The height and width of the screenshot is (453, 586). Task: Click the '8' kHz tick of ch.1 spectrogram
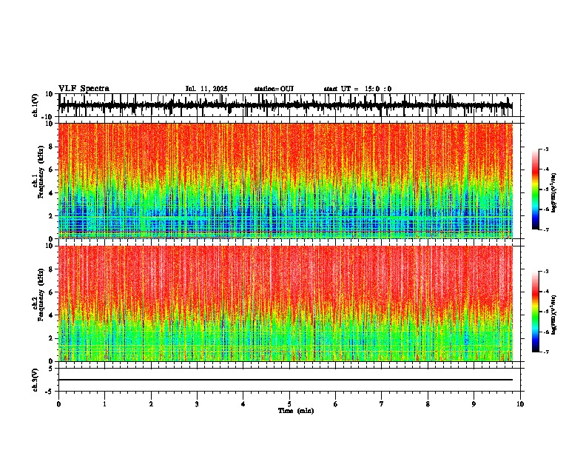pyautogui.click(x=52, y=147)
